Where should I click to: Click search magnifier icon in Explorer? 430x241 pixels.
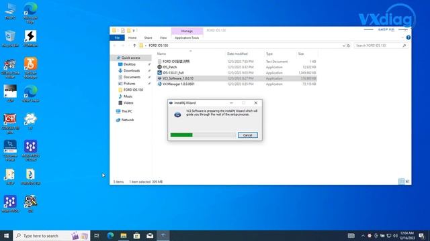(x=404, y=46)
